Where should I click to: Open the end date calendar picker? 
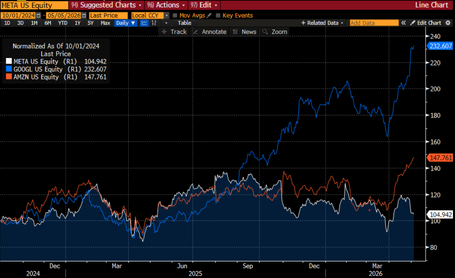84,16
